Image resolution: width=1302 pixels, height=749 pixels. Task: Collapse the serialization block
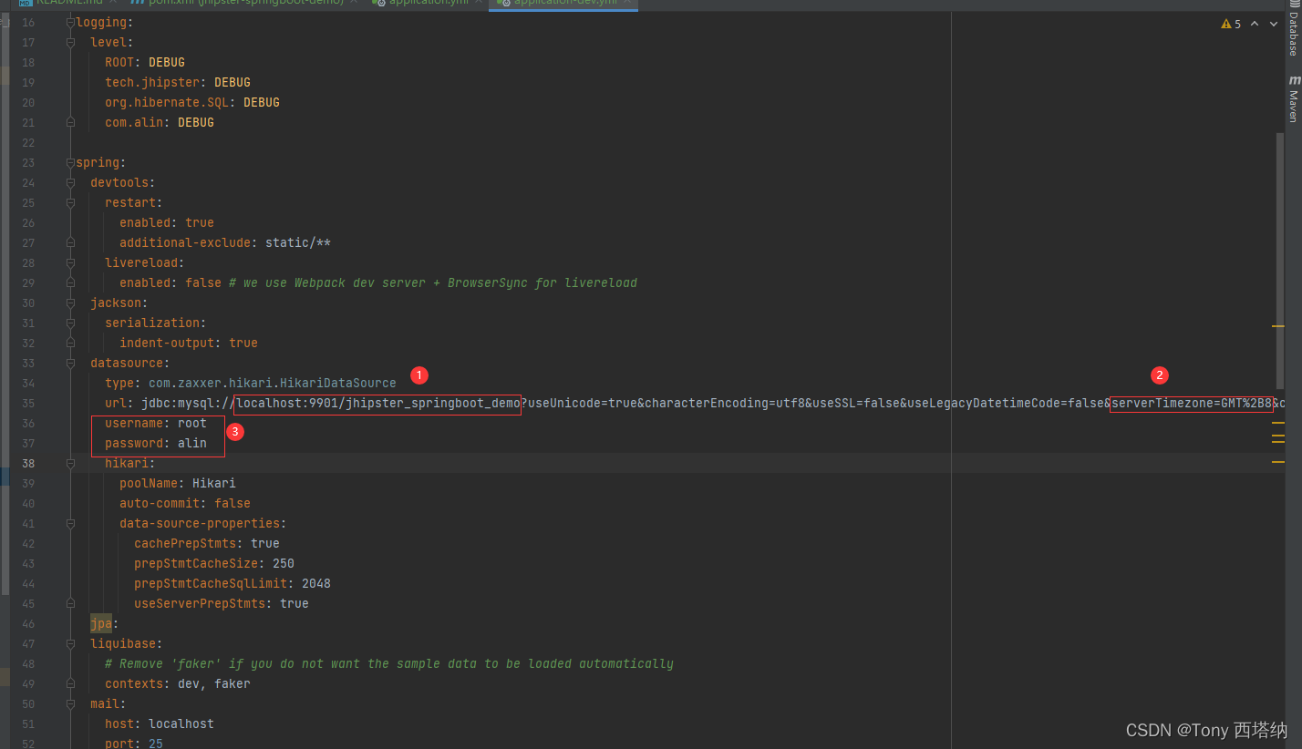coord(70,323)
